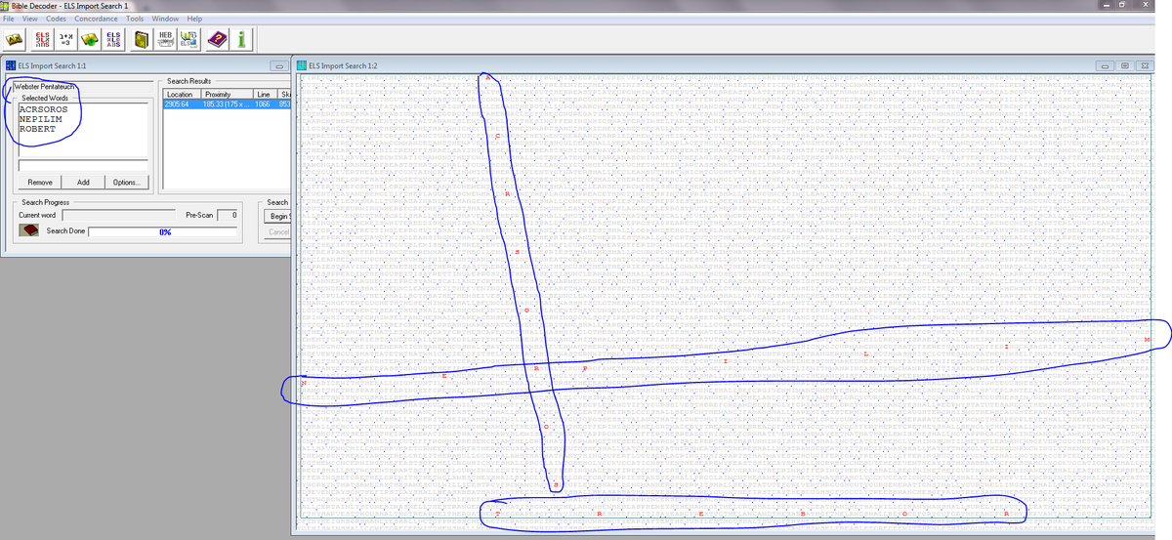The width and height of the screenshot is (1172, 540).
Task: Click the blue ELS ABS toolbar icon
Action: click(112, 39)
